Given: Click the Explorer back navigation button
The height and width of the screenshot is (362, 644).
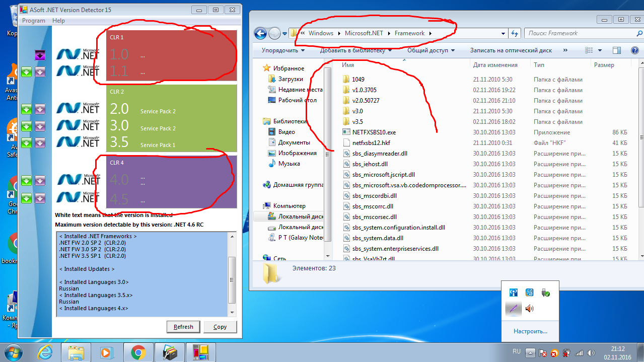Looking at the screenshot, I should (x=260, y=34).
